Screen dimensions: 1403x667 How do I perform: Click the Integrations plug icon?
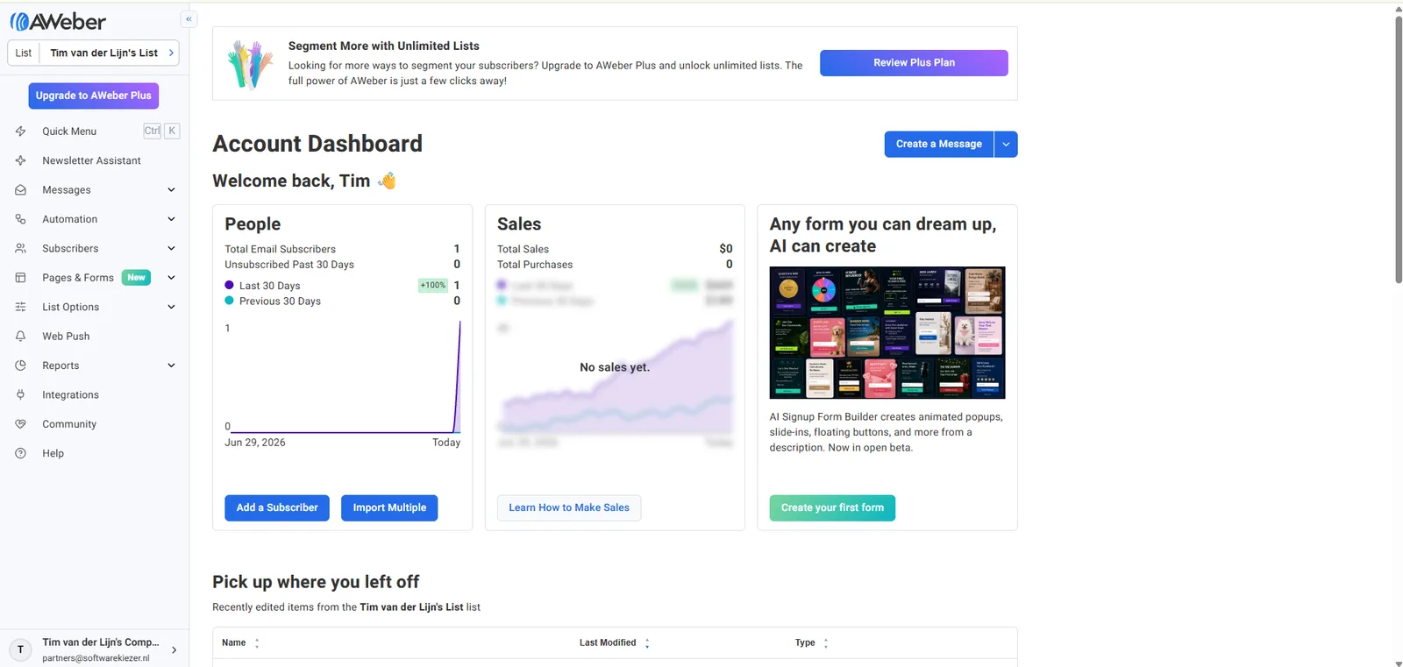(x=20, y=395)
